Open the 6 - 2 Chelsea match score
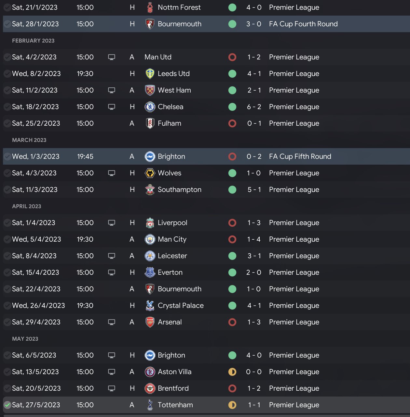The image size is (410, 417). [x=254, y=107]
